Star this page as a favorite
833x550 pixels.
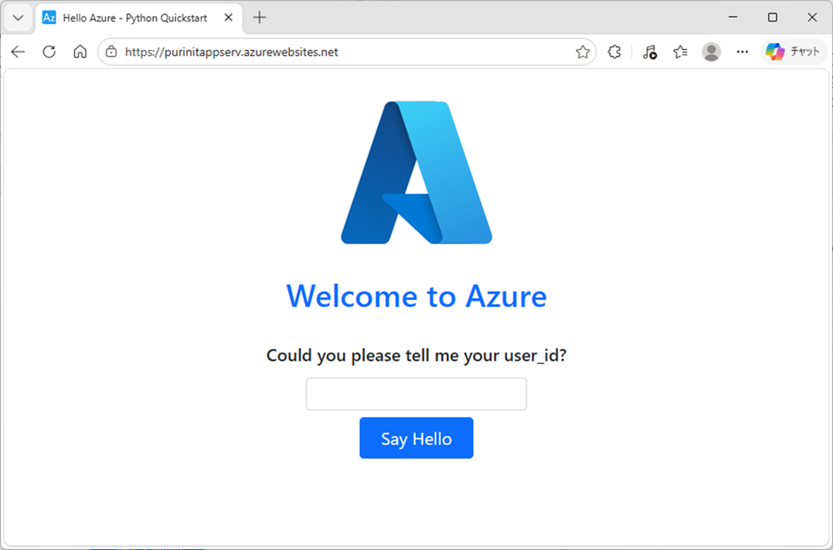click(x=583, y=52)
